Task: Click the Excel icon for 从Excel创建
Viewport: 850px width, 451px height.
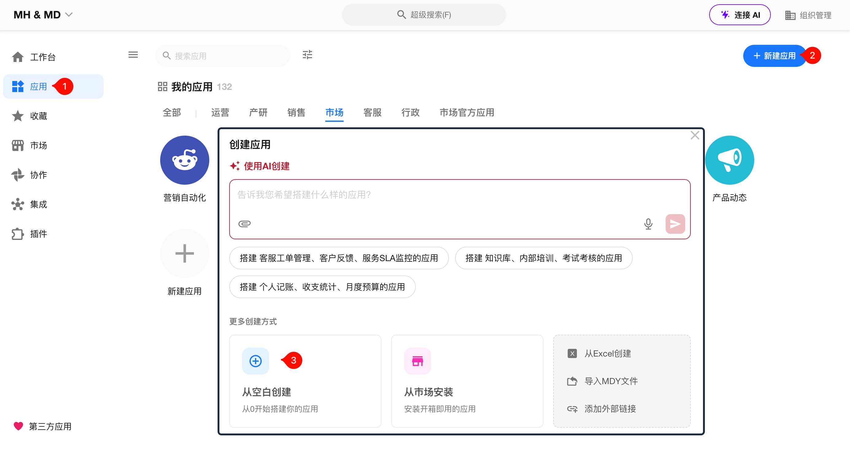Action: point(572,354)
